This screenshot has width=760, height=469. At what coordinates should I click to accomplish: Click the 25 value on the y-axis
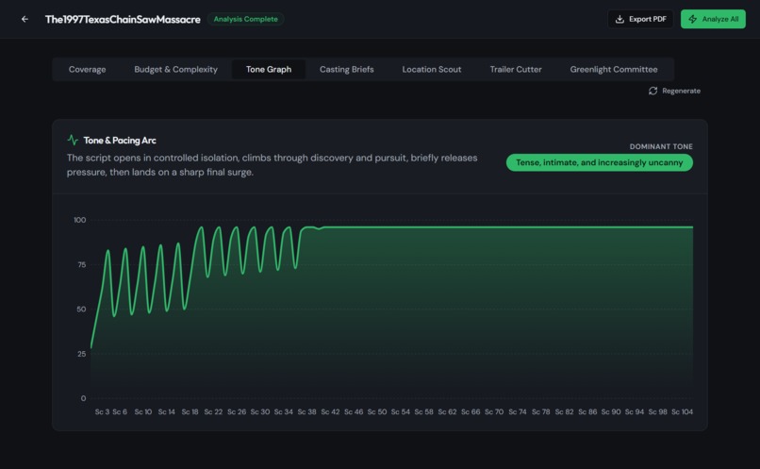tap(81, 354)
